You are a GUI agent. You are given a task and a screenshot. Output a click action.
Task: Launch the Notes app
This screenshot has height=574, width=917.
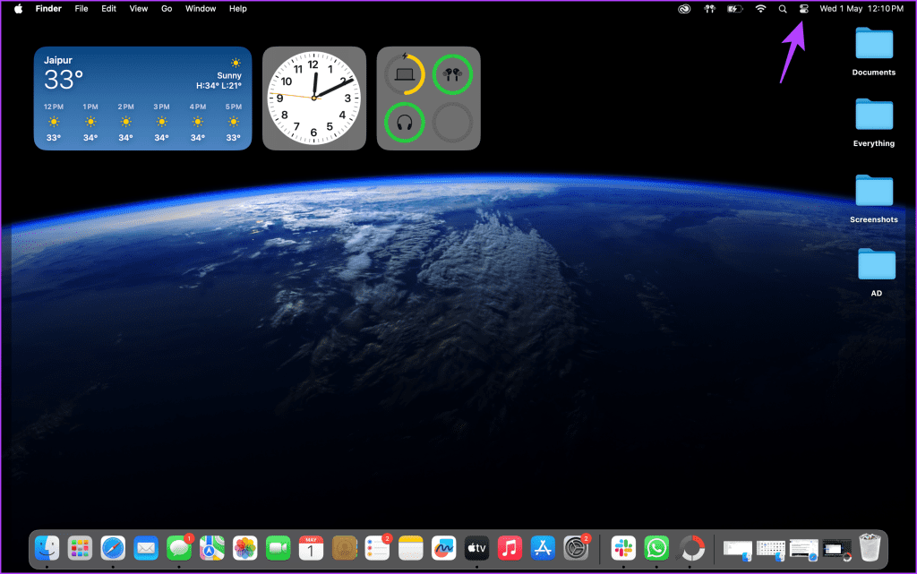point(410,549)
